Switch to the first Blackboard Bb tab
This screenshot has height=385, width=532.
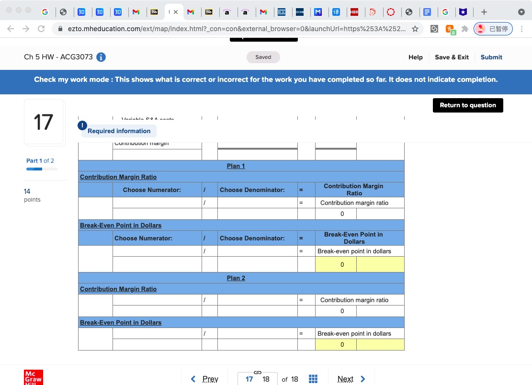point(154,12)
